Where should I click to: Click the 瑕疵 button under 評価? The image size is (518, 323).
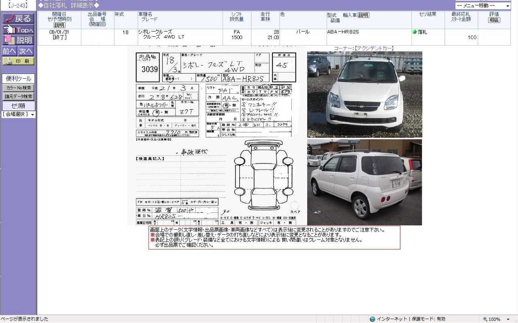point(494,20)
